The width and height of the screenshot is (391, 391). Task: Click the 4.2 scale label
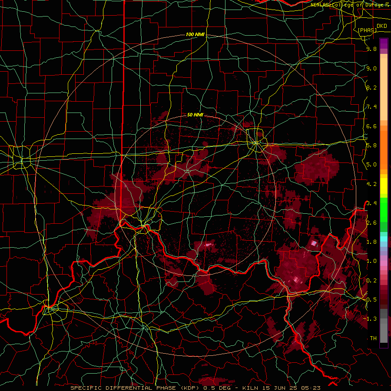pos(371,184)
